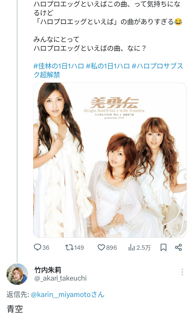Open hashtag #佳林の1日1ハロ
193x316 pixels.
click(58, 66)
